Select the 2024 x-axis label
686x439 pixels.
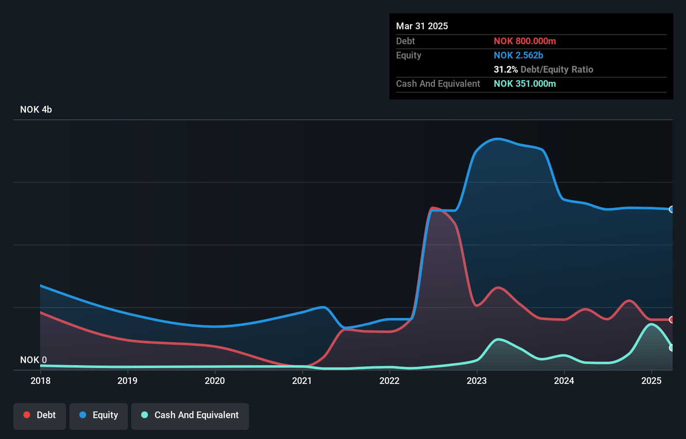coord(564,381)
